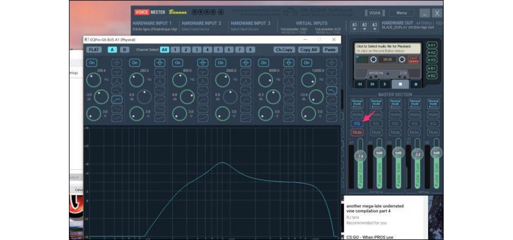Click the frequency knob of the 2000 Hz band
Viewport: 513px width, 240px height.
point(223,80)
